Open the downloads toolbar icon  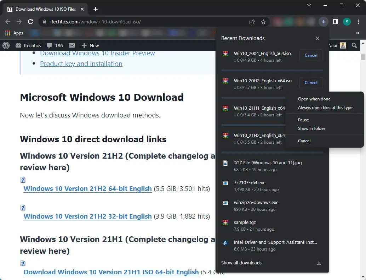click(x=323, y=22)
